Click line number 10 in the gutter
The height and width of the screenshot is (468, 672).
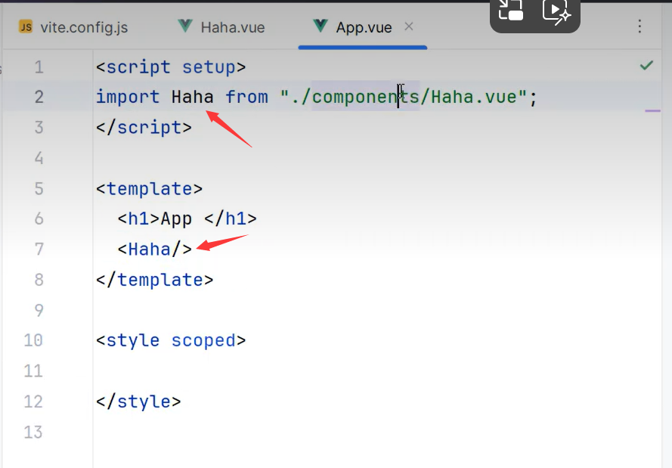tap(33, 341)
